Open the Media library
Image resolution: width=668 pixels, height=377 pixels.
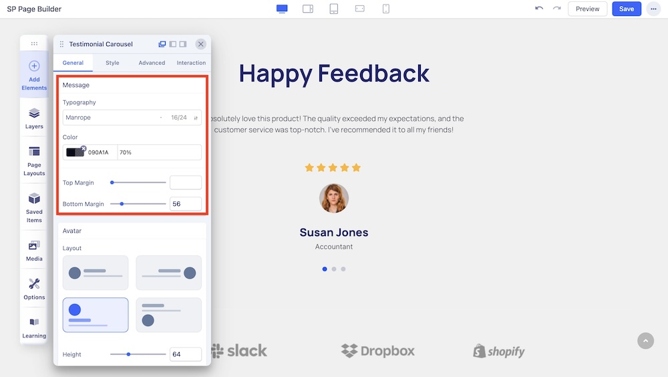tap(34, 251)
